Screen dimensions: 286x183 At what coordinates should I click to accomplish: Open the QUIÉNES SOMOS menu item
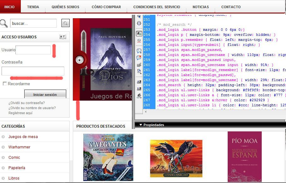pos(65,7)
